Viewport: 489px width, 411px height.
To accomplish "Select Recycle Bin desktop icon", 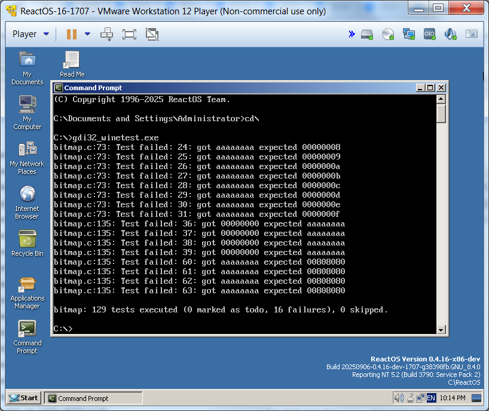I will (x=27, y=244).
